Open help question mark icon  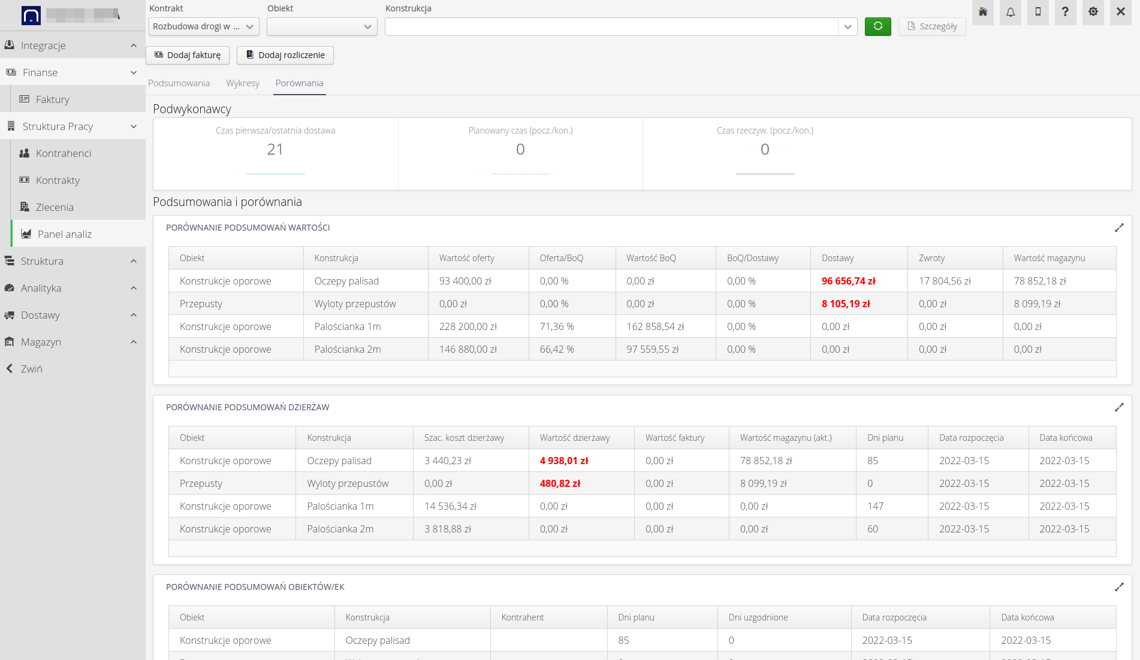point(1065,12)
